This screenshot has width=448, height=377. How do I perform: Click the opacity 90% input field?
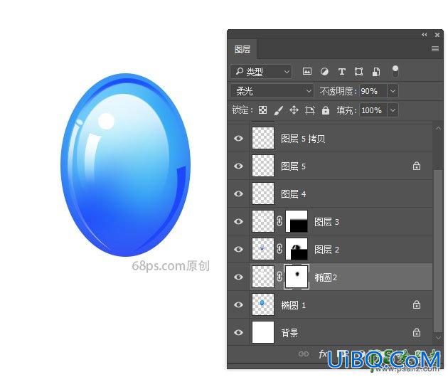(x=373, y=91)
